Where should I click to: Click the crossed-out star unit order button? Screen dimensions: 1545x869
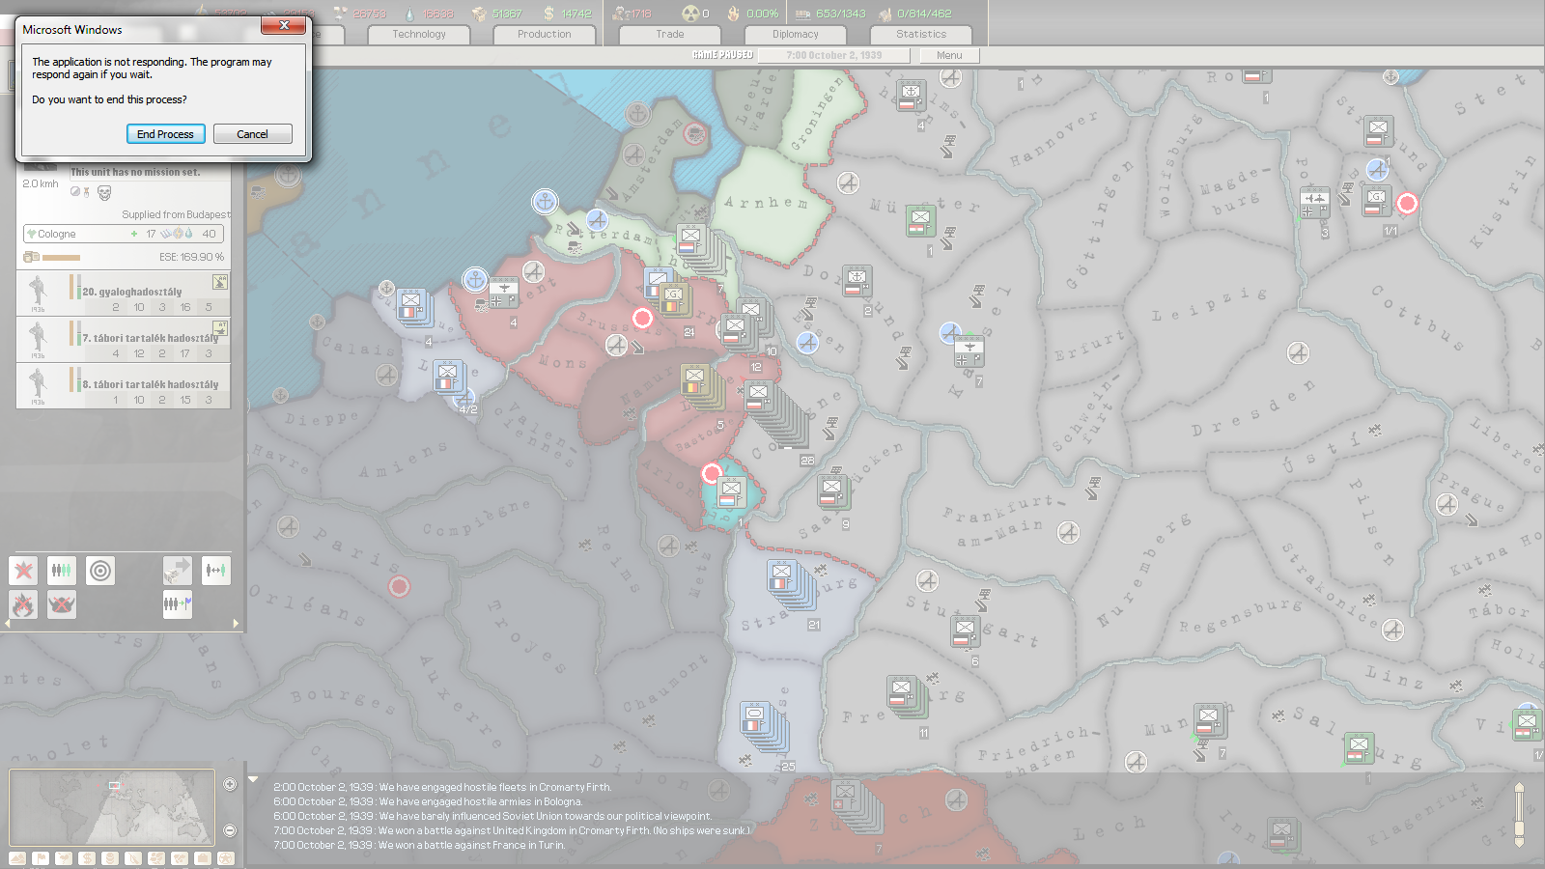point(23,571)
